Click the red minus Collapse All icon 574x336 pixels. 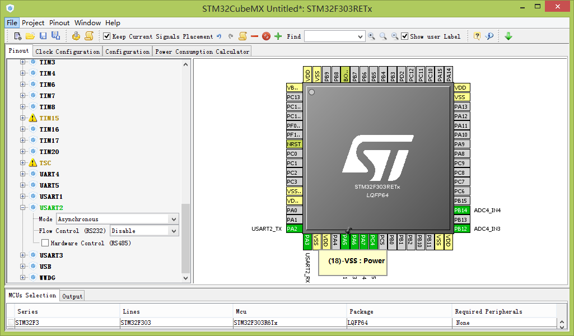[x=254, y=36]
